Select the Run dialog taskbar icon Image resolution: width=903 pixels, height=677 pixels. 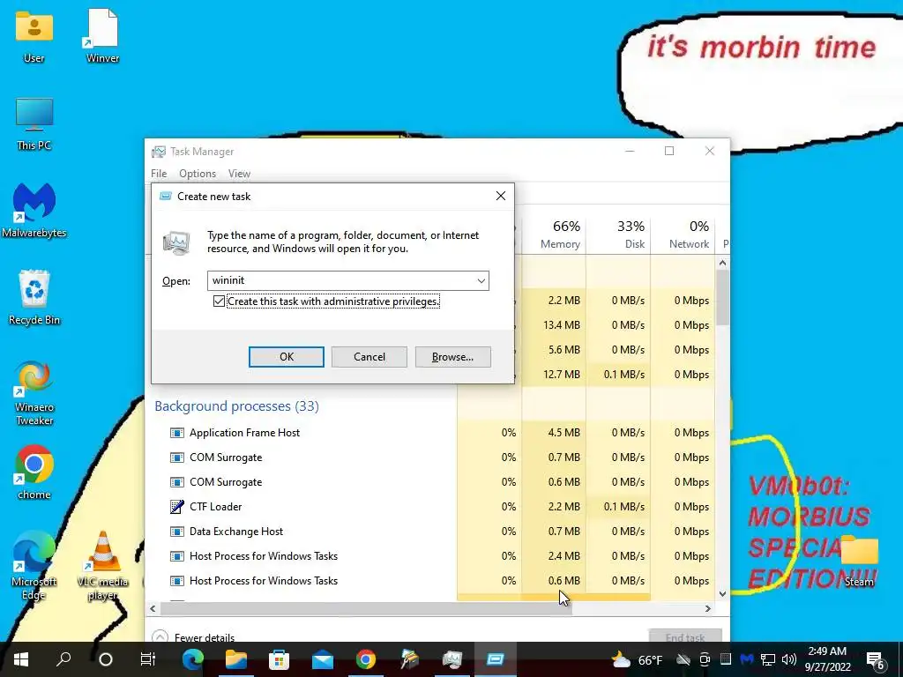point(496,659)
